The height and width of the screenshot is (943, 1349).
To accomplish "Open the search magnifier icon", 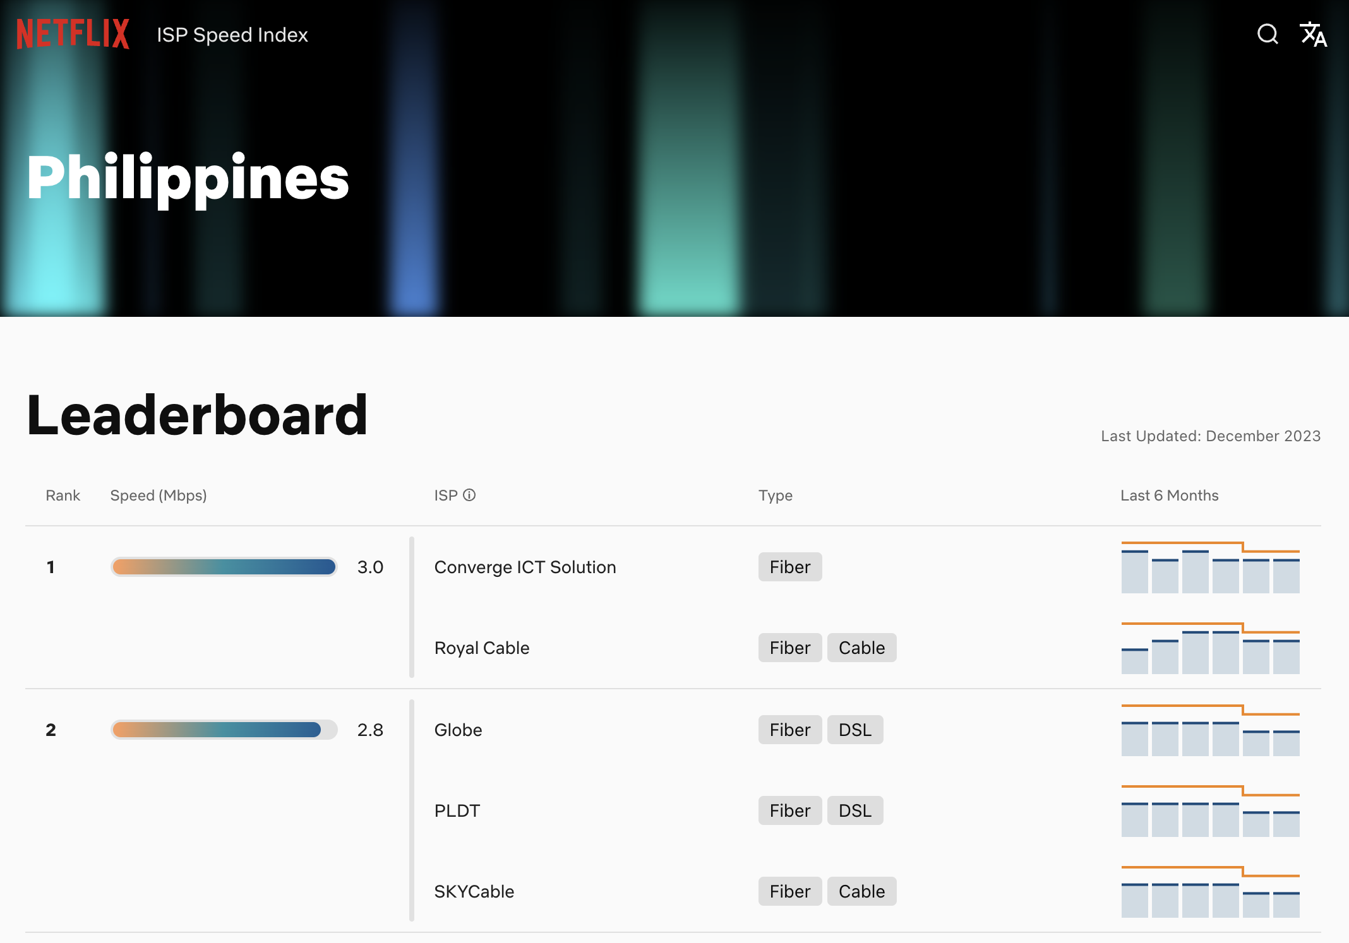I will [1268, 35].
